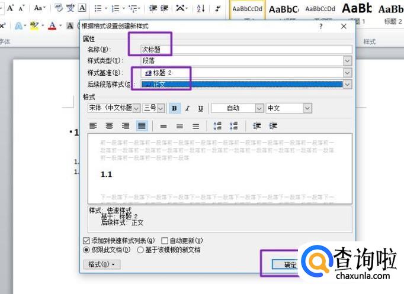The width and height of the screenshot is (404, 294).
Task: Click the 名称 text field
Action: pyautogui.click(x=245, y=50)
